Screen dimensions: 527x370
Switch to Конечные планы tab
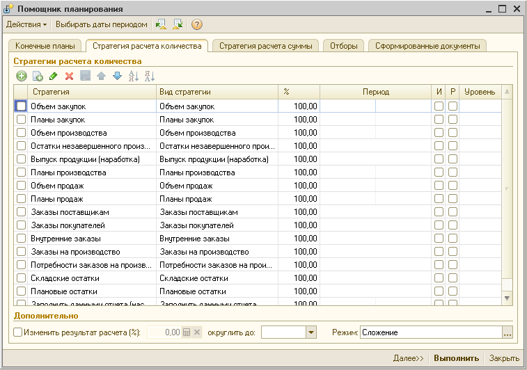45,46
